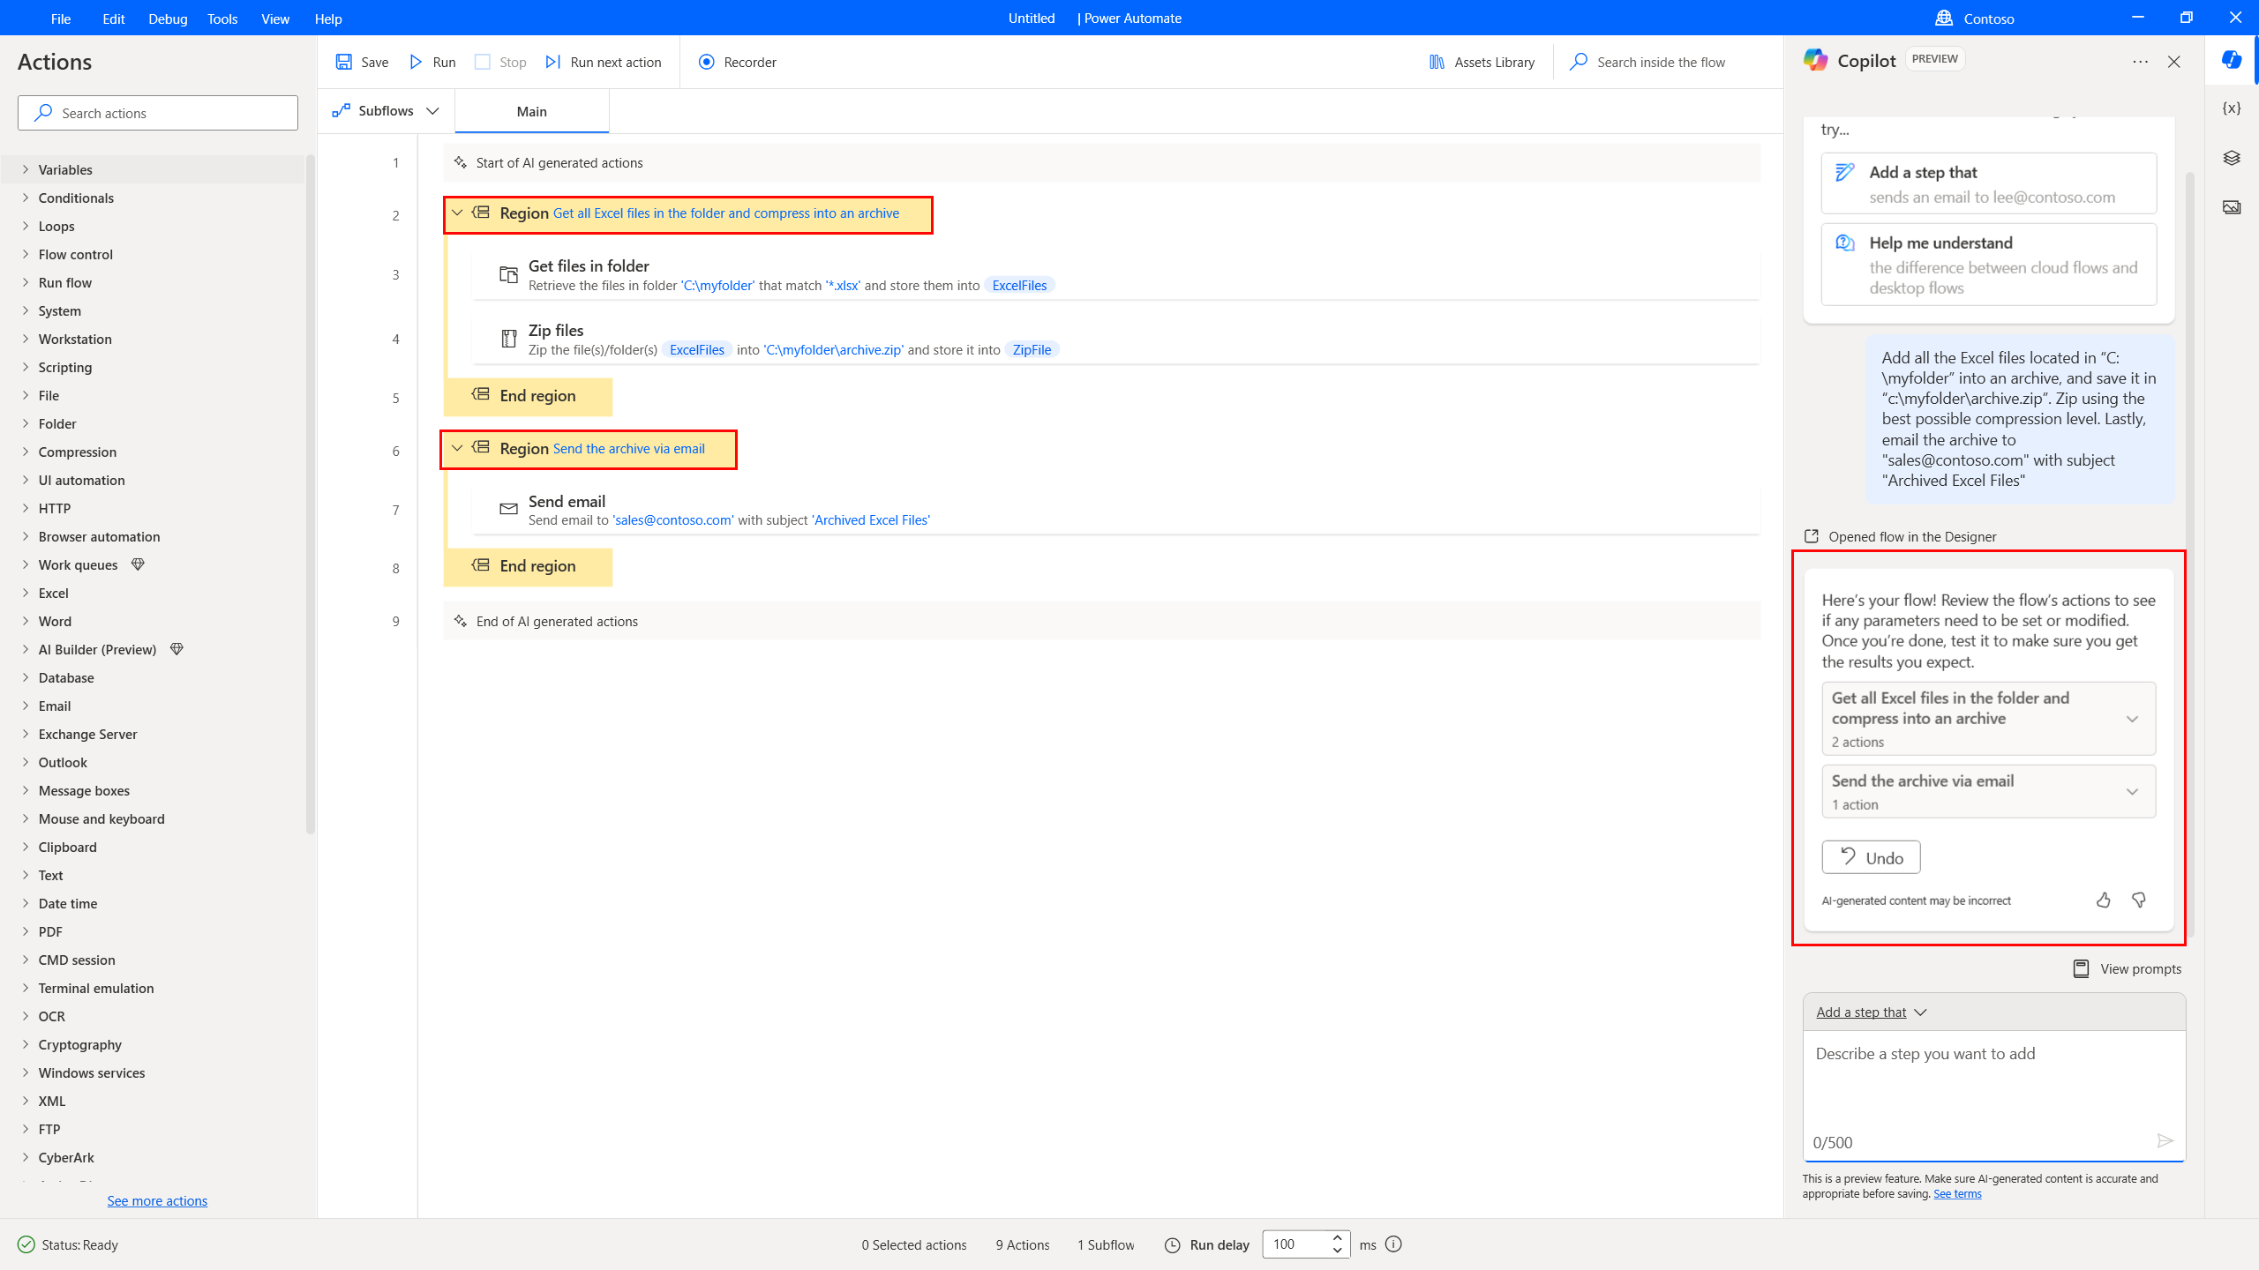The image size is (2259, 1270).
Task: Select the Main tab in subflows
Action: [532, 112]
